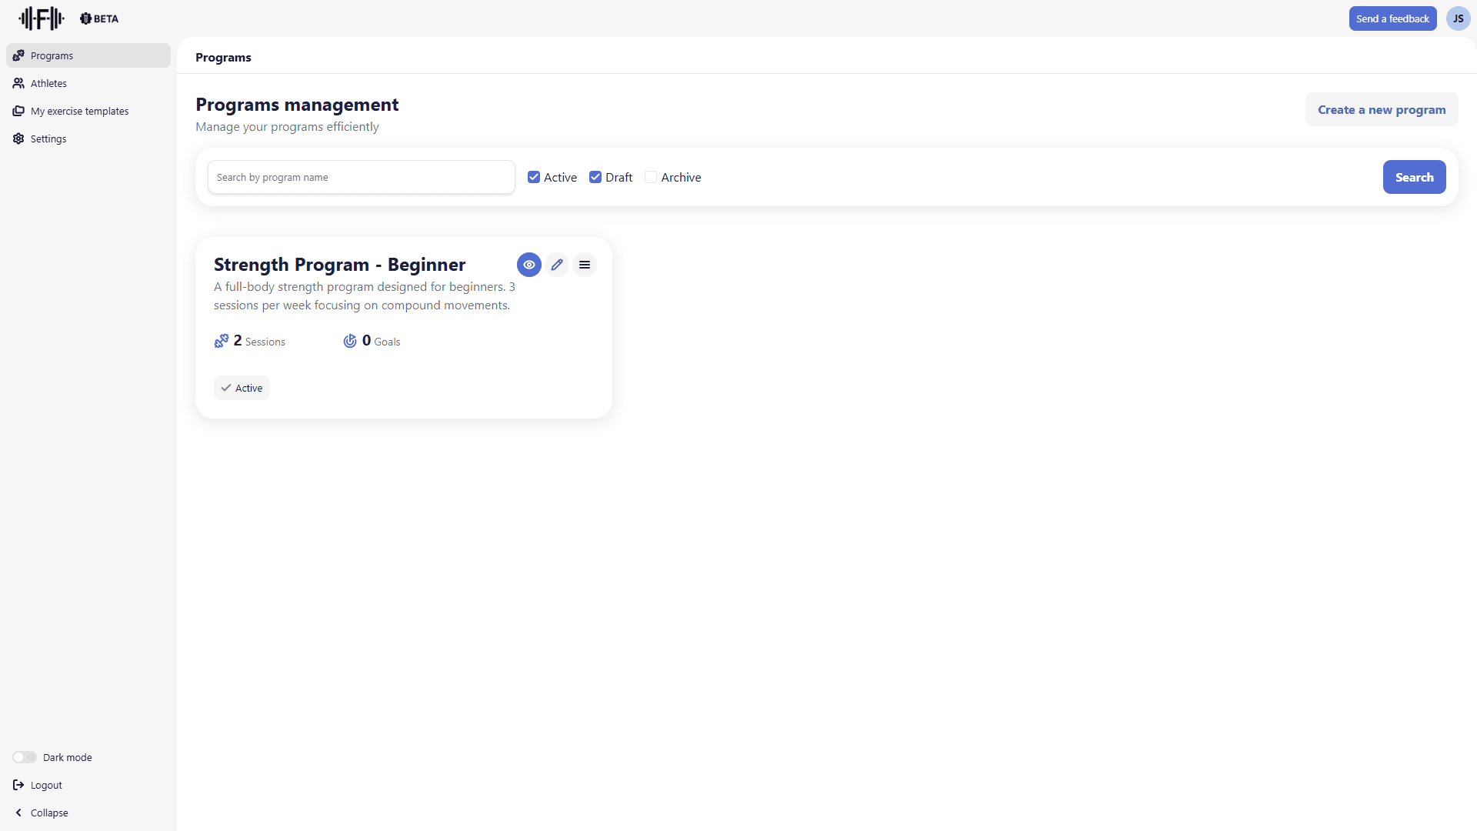Image resolution: width=1477 pixels, height=831 pixels.
Task: Click the pencil edit icon on program card
Action: pos(557,265)
